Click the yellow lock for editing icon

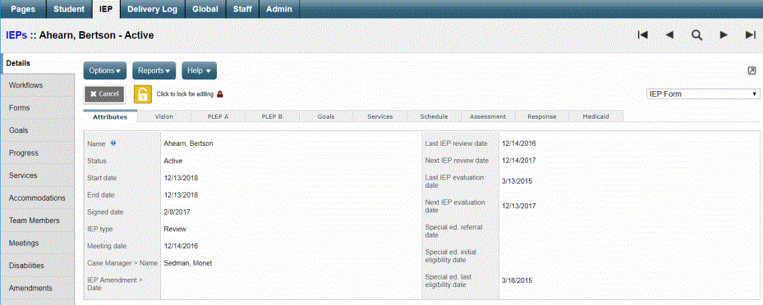(x=142, y=94)
